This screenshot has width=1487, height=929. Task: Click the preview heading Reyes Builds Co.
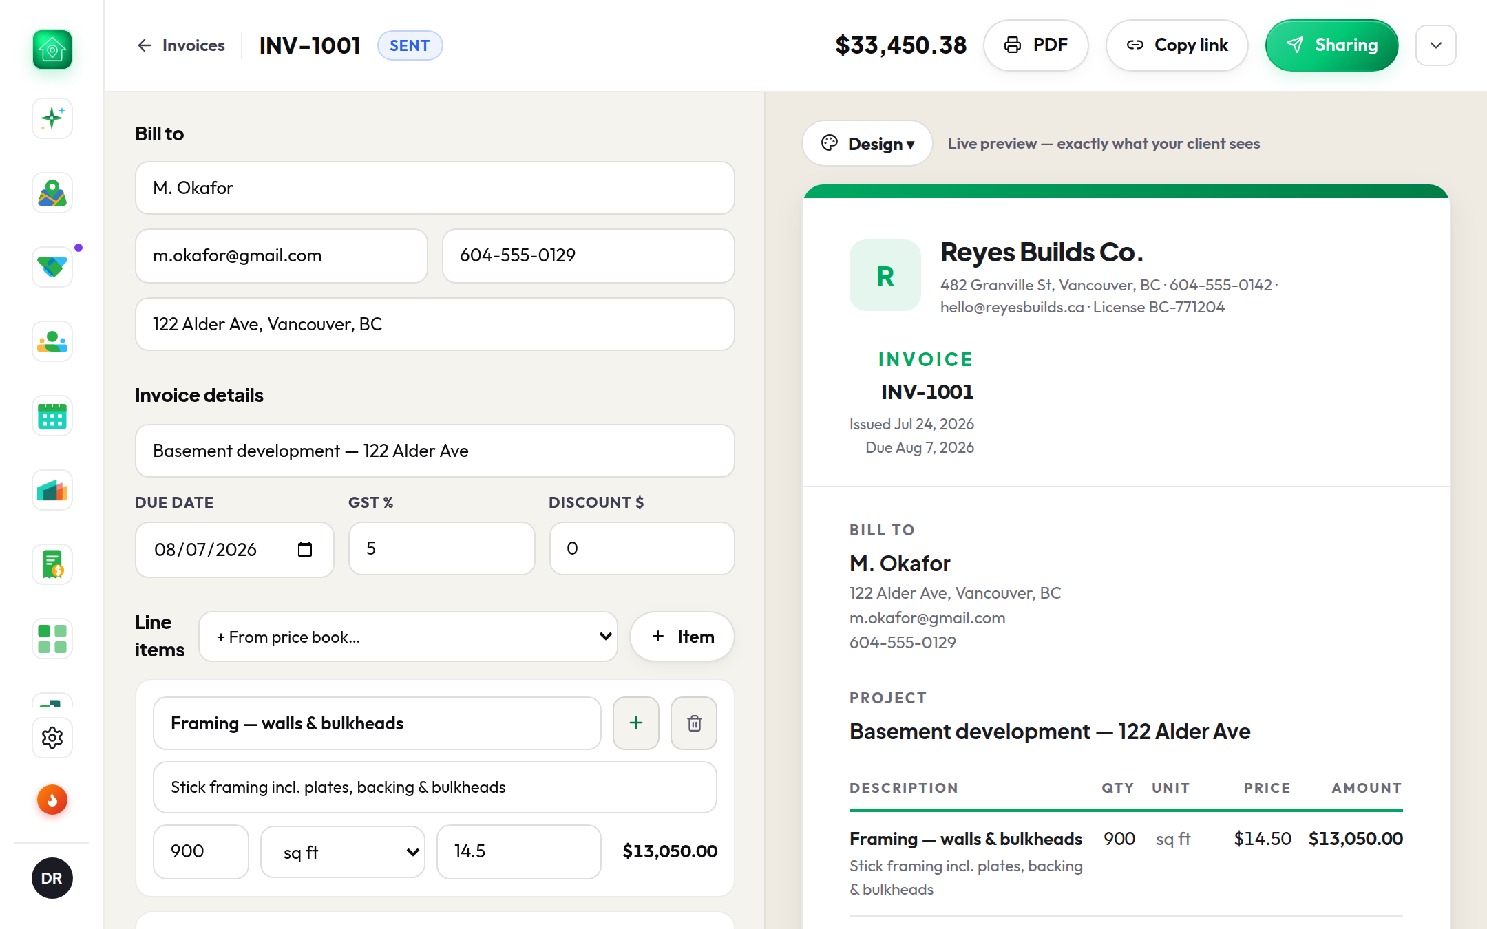(1042, 253)
